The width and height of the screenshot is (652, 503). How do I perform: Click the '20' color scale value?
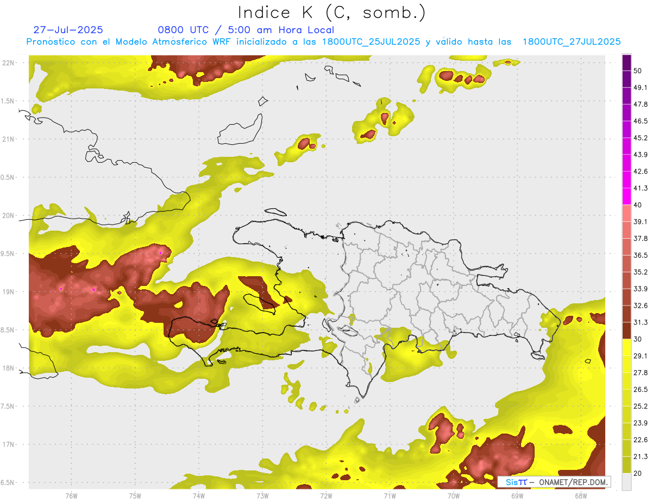click(x=638, y=473)
